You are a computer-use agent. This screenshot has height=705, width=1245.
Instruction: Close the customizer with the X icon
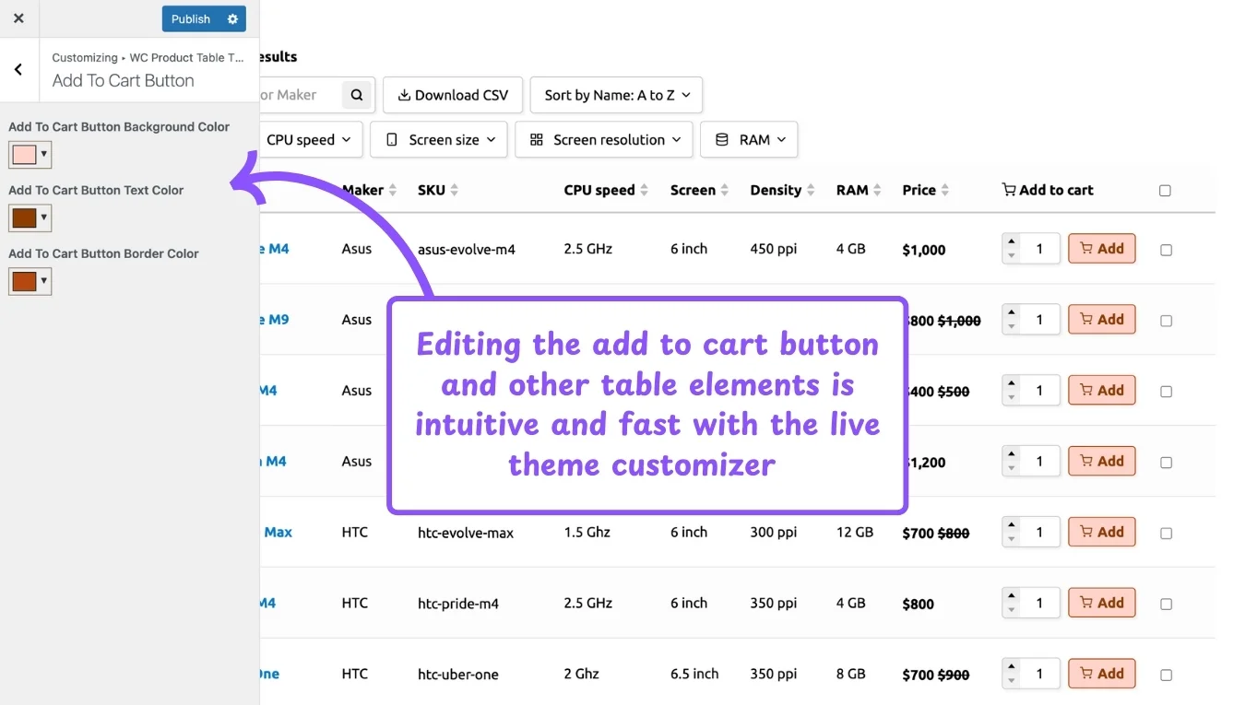coord(18,18)
